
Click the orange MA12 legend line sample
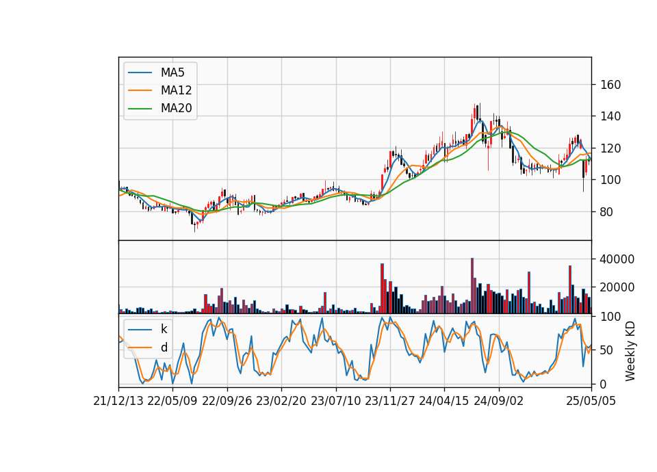(x=140, y=90)
